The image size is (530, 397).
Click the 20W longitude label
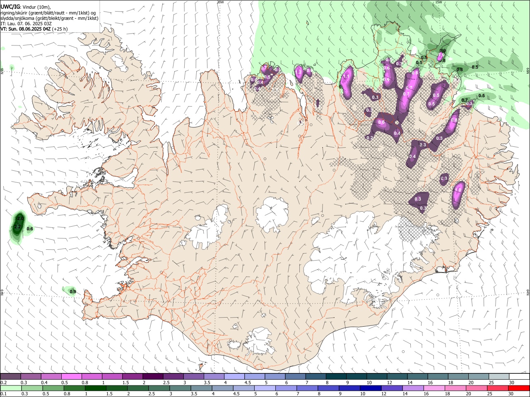click(x=220, y=2)
